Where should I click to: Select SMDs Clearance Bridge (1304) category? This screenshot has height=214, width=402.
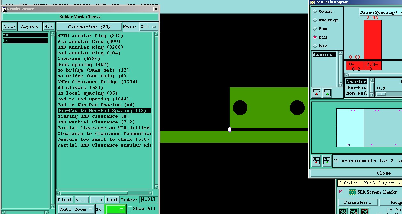97,82
